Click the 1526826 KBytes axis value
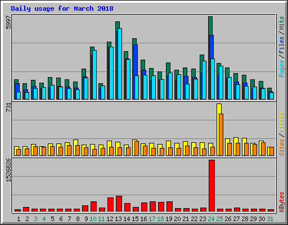 (x=8, y=170)
